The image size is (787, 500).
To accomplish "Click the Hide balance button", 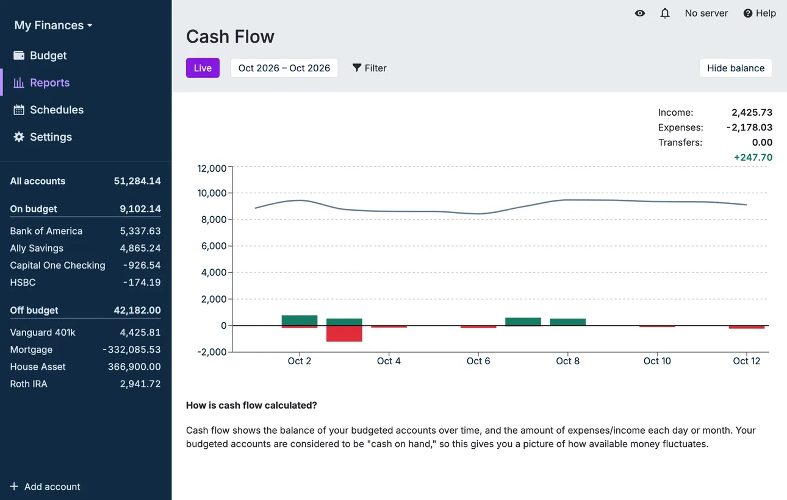I will point(736,68).
